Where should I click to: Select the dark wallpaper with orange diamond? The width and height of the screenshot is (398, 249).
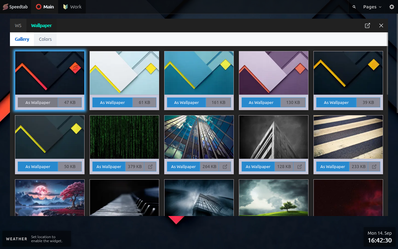[348, 73]
